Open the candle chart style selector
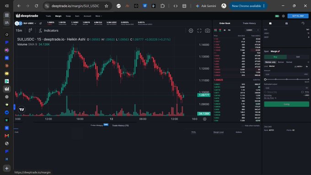The height and width of the screenshot is (175, 311). click(x=30, y=30)
